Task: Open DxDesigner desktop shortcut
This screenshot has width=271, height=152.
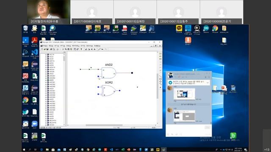Action: click(x=143, y=29)
